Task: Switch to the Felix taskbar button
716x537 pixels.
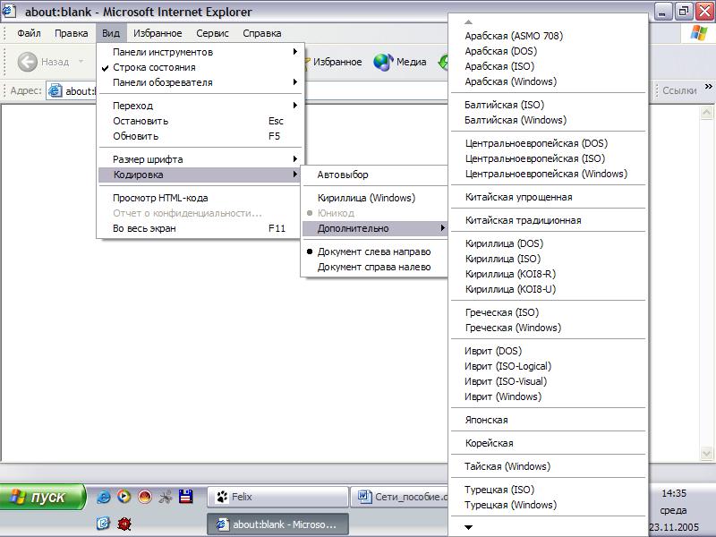Action: pyautogui.click(x=277, y=497)
